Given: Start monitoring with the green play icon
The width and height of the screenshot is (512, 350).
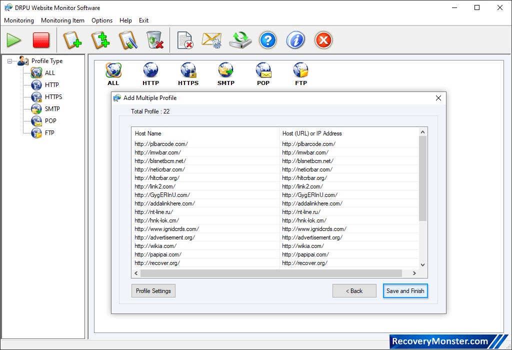Looking at the screenshot, I should coord(13,40).
